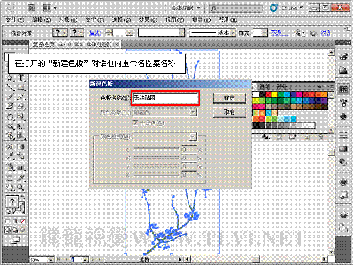This screenshot has height=265, width=354.
Task: Open the 效果 menu
Action: click(x=148, y=20)
